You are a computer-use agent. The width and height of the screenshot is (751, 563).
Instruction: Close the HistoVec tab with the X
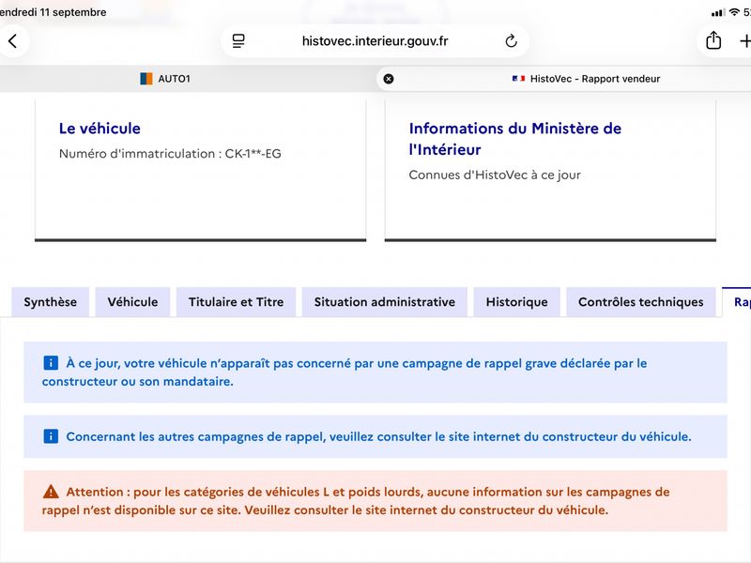389,79
